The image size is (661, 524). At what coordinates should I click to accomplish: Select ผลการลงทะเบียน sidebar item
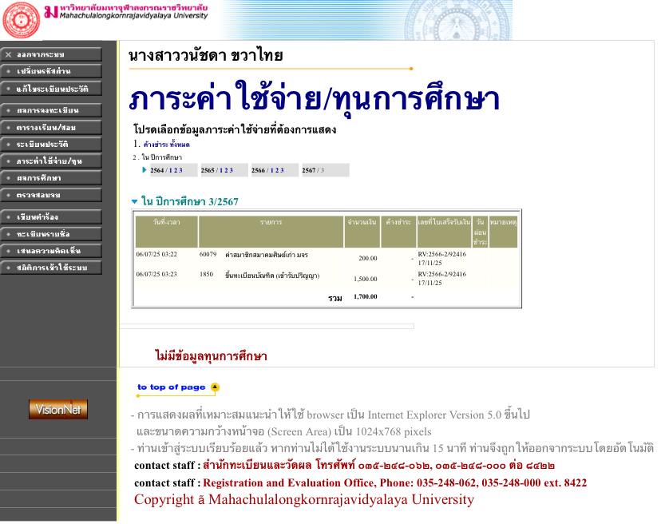click(51, 109)
